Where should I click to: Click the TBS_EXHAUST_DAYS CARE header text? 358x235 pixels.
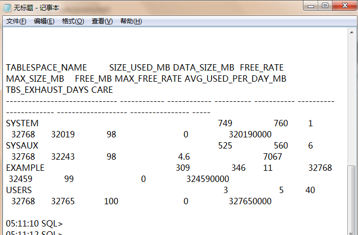coord(59,90)
